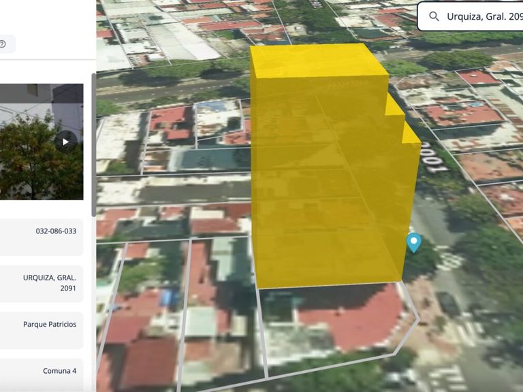The image size is (523, 392).
Task: Click the dark car parked on the street
Action: point(449,303)
